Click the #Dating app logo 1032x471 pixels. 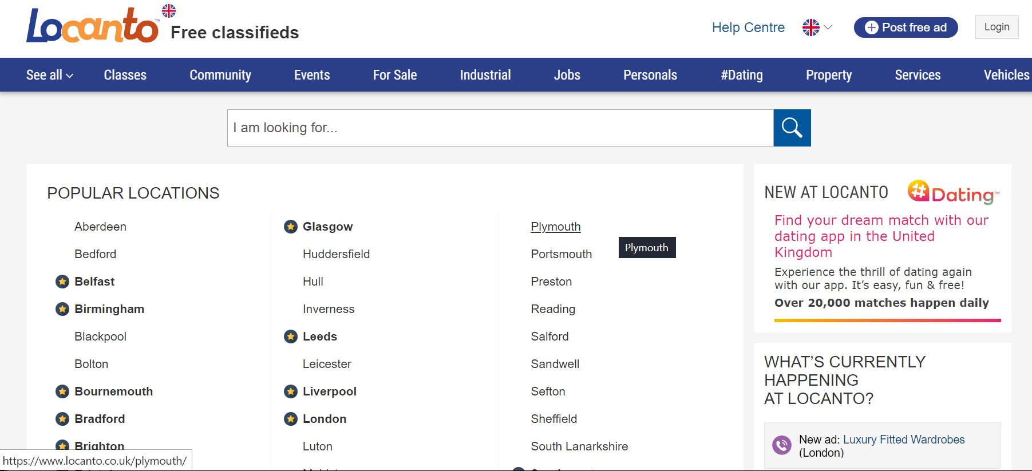pyautogui.click(x=953, y=192)
